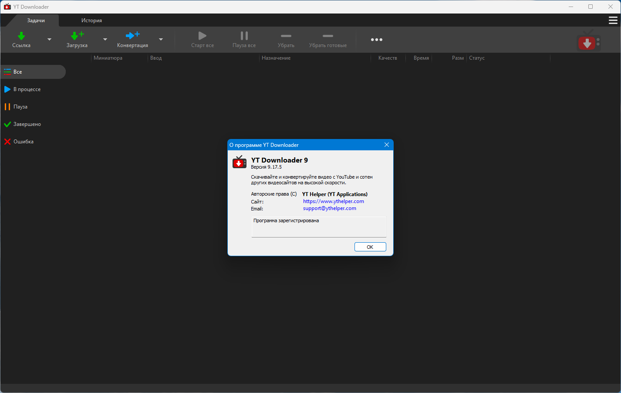Screen dimensions: 621x393
Task: Open the hamburger main menu
Action: coord(613,20)
